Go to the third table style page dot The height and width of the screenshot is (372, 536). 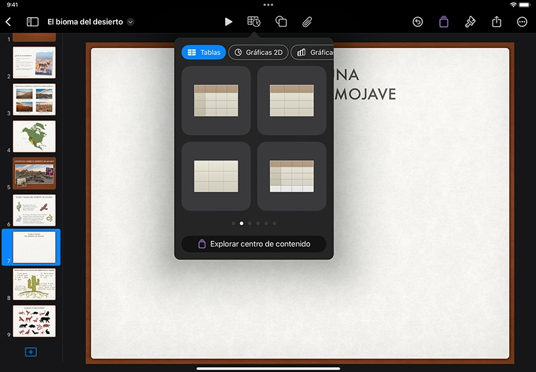tap(250, 224)
